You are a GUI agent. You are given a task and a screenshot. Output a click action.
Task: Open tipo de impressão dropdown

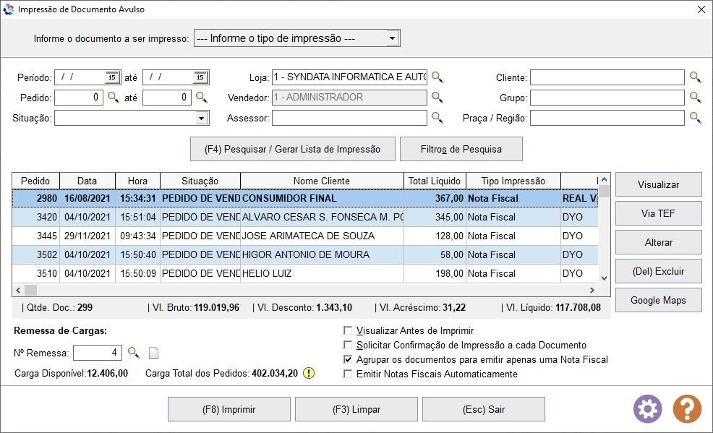pyautogui.click(x=392, y=38)
